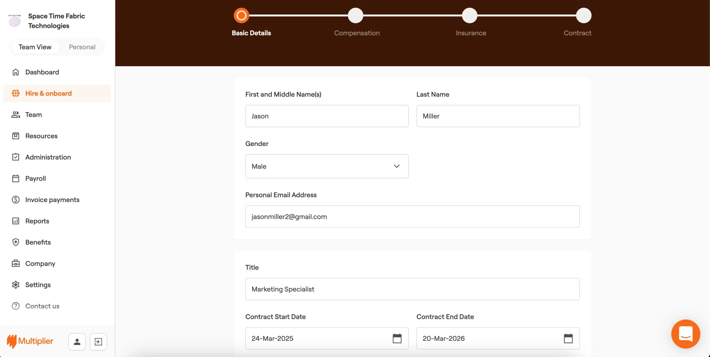Go to Reports page
The height and width of the screenshot is (357, 710).
pyautogui.click(x=57, y=221)
